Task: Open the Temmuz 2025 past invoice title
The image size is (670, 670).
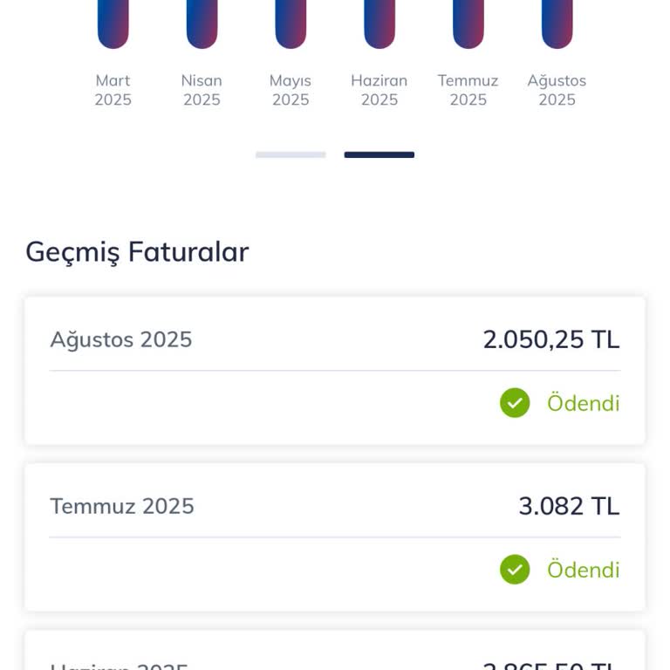Action: coord(122,506)
